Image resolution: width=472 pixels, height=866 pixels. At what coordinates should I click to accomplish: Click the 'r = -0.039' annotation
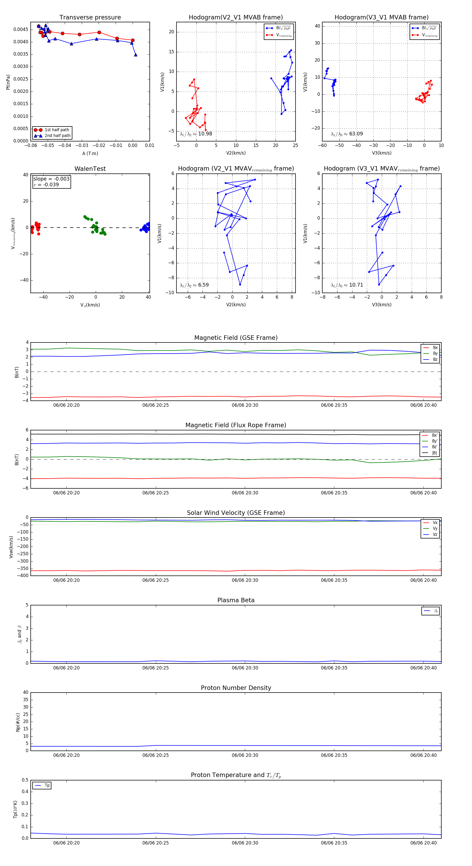coord(46,184)
